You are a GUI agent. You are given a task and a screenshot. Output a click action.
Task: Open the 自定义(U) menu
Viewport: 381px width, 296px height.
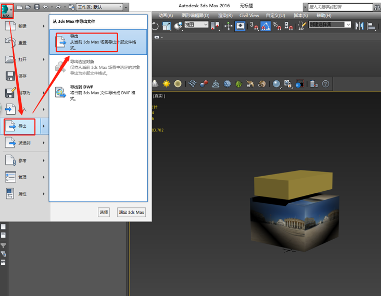pyautogui.click(x=275, y=16)
